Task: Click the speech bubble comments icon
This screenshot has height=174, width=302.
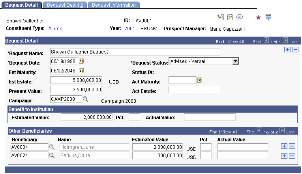Action: (240, 17)
